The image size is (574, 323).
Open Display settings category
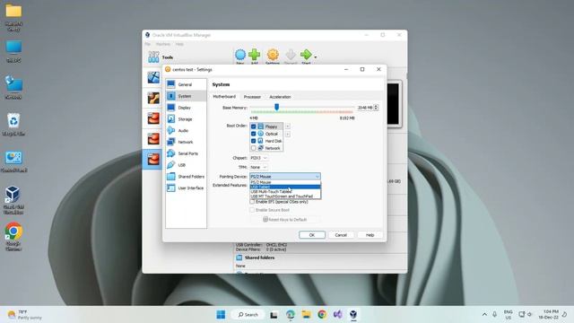186,108
